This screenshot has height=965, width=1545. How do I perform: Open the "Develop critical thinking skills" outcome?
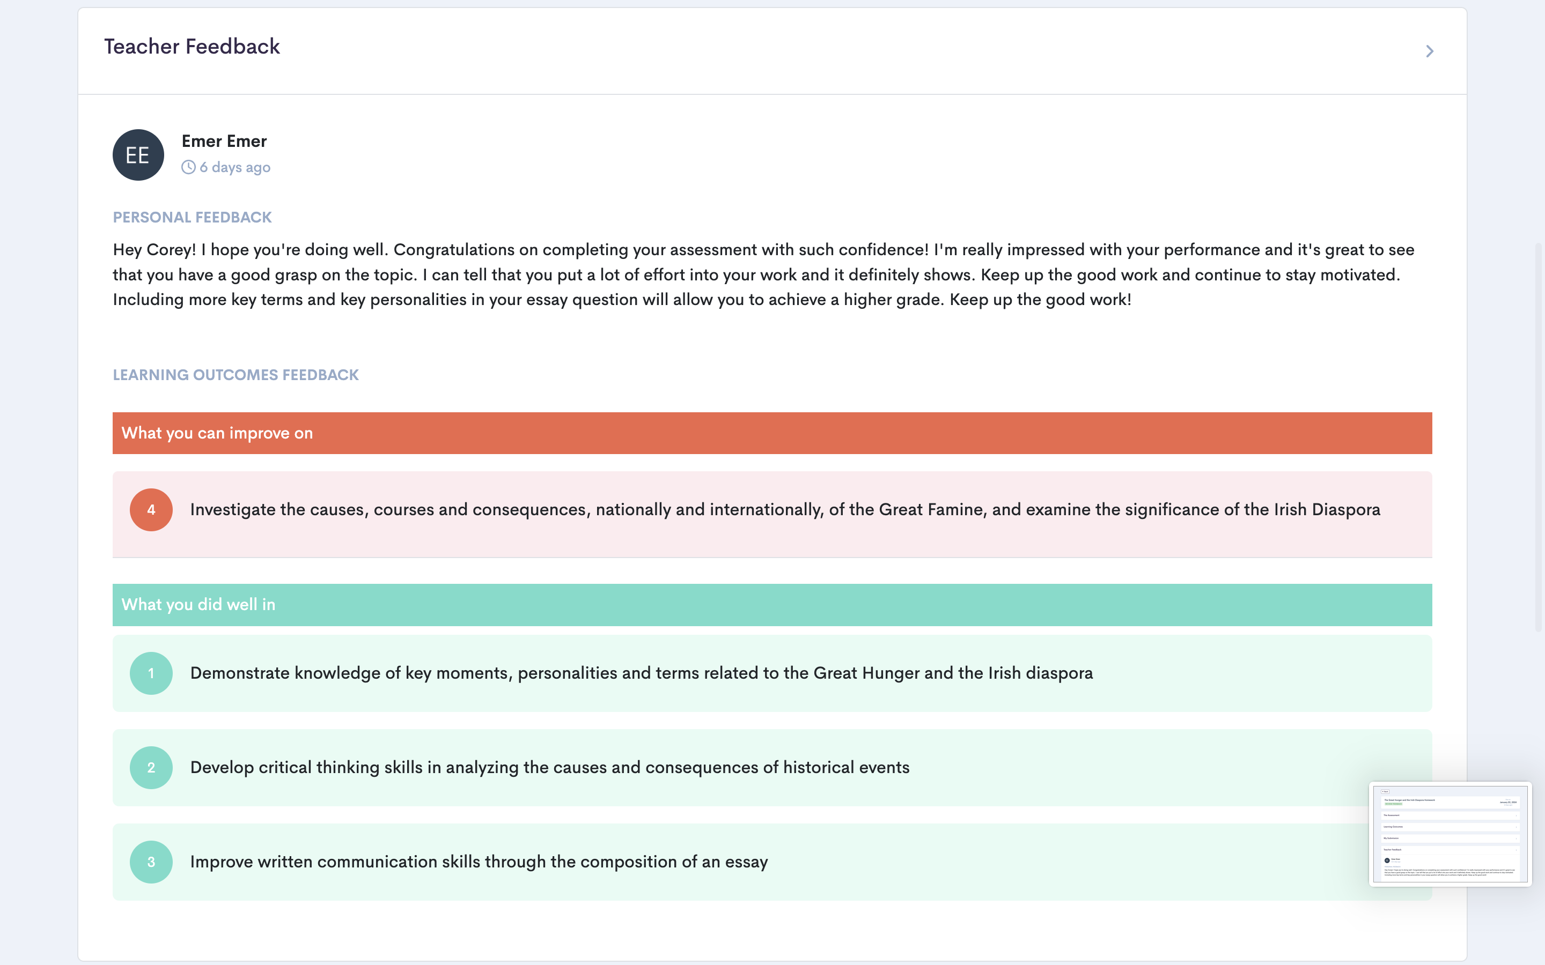[550, 768]
